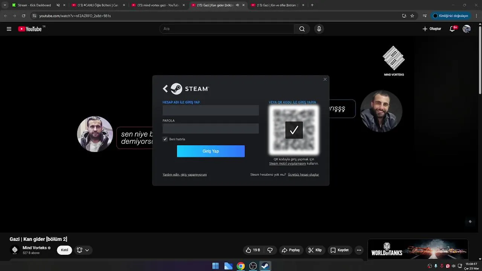The height and width of the screenshot is (271, 482).
Task: Click the blurred Steam QR code
Action: 294,130
